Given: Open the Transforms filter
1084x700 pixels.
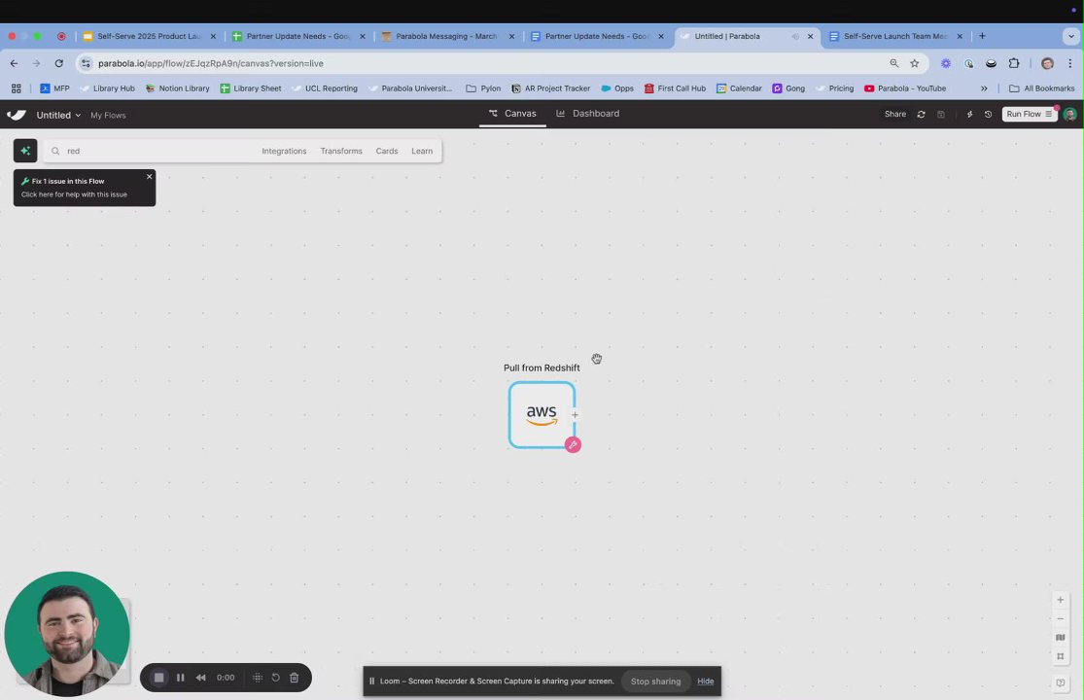Looking at the screenshot, I should (x=341, y=151).
